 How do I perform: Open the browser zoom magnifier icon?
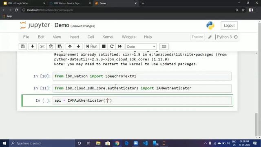coord(237,10)
